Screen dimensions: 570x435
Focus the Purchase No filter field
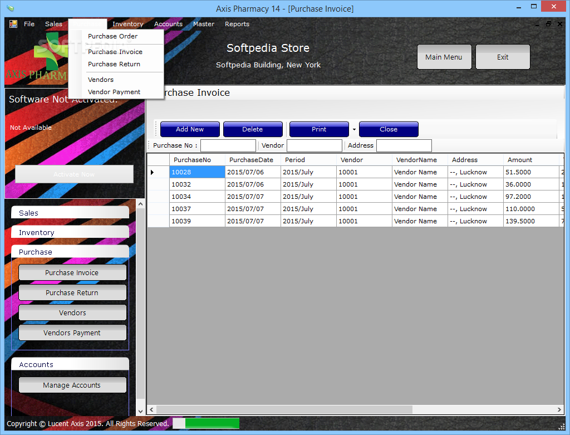pos(228,145)
